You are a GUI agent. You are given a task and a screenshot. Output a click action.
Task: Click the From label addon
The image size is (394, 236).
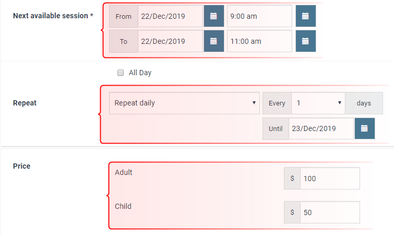124,16
